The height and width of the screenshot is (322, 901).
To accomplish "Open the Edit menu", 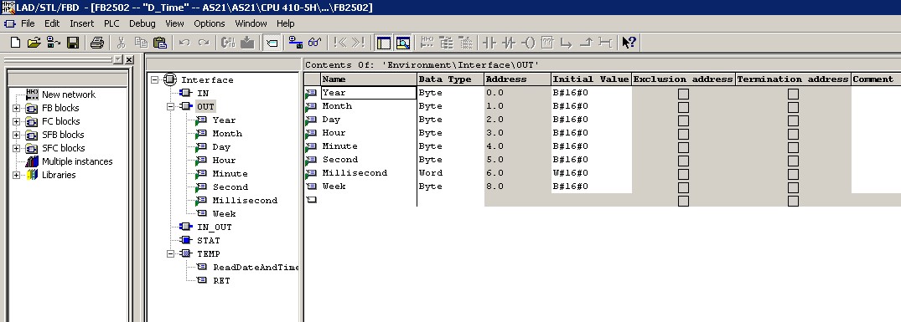I will click(52, 23).
